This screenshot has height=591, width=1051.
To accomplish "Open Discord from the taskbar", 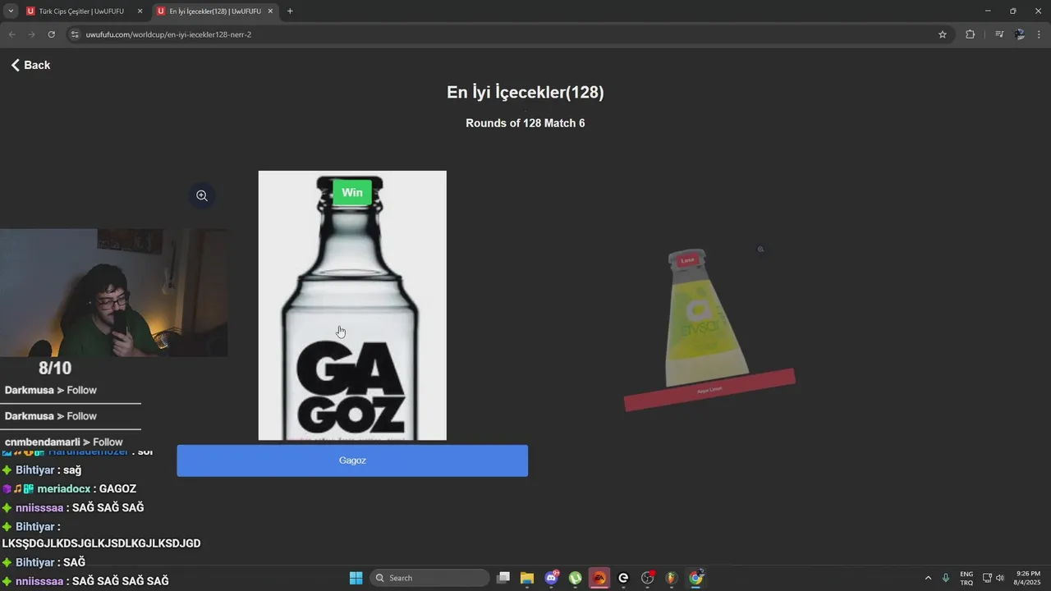I will click(x=552, y=578).
